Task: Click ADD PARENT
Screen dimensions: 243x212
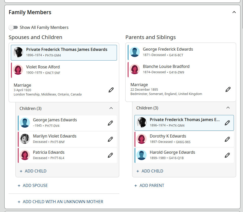Action: coord(149,185)
